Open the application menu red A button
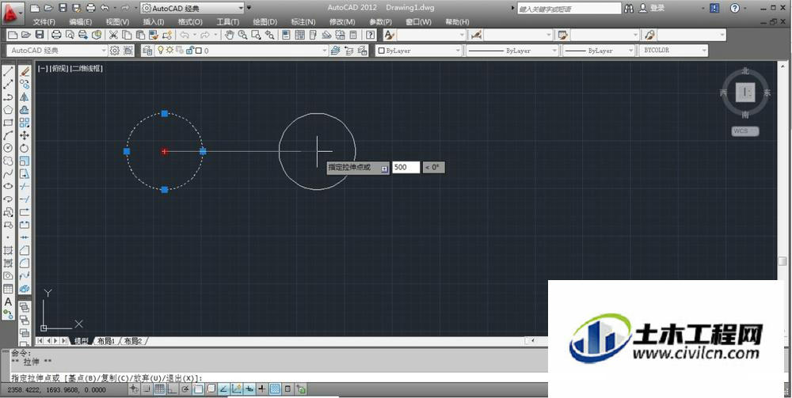Screen dimensions: 792x398 tap(13, 14)
